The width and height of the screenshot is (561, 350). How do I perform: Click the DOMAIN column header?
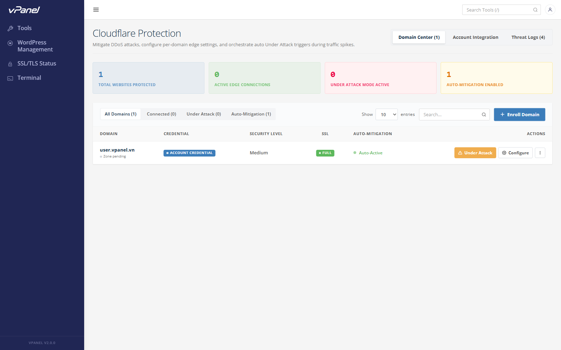pos(109,134)
